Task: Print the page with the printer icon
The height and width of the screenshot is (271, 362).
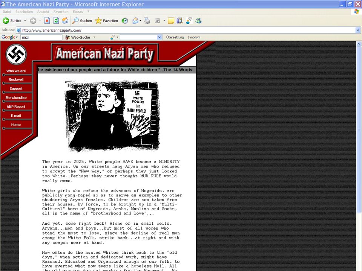Action: (147, 21)
